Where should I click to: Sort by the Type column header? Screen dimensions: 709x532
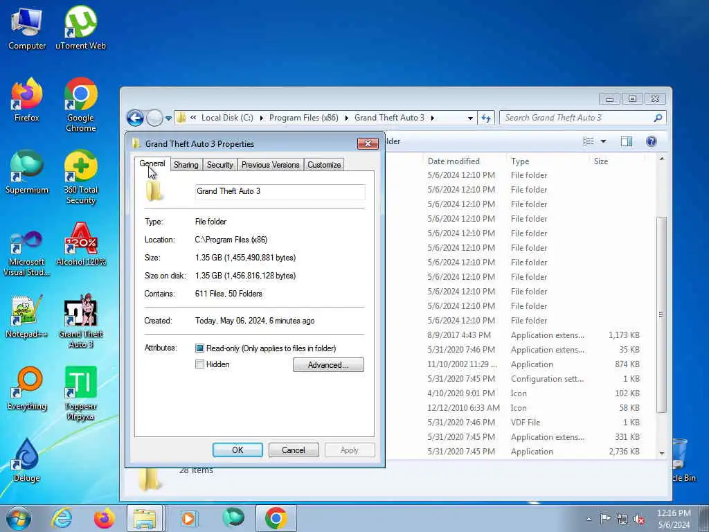tap(520, 161)
